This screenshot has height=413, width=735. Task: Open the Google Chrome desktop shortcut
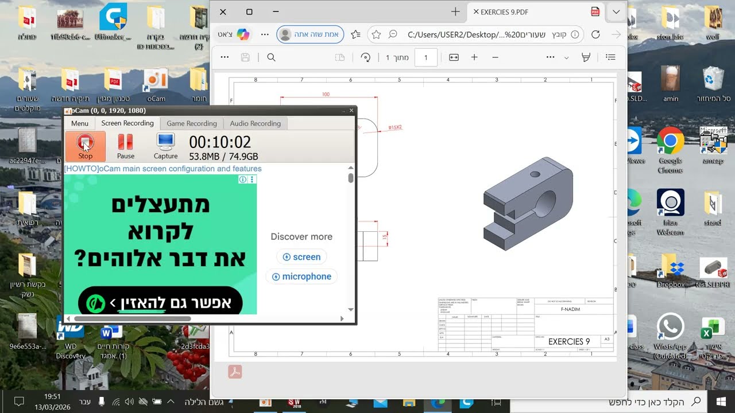(670, 149)
